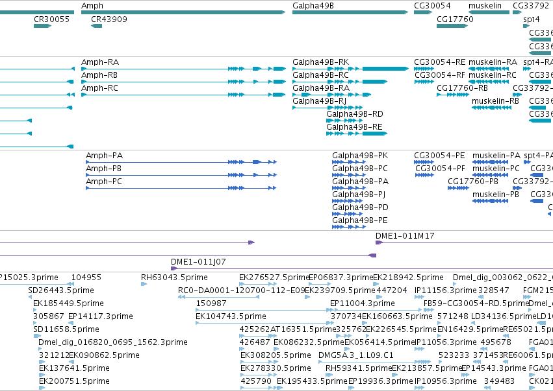Open the muskelin-RA transcript
Image resolution: width=553 pixels, height=391 pixels.
pyautogui.click(x=489, y=69)
